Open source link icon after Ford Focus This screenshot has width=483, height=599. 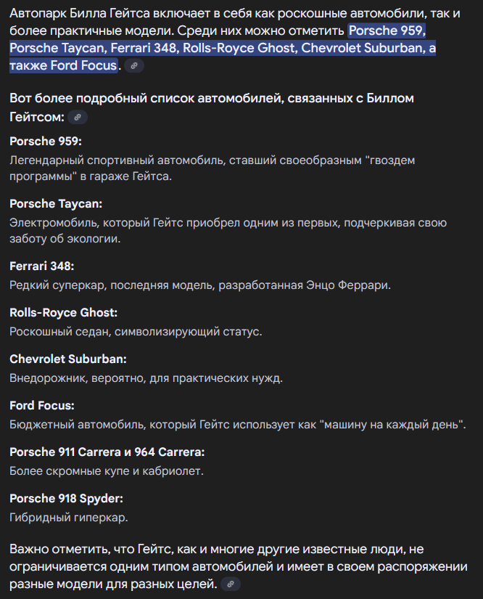pos(134,65)
